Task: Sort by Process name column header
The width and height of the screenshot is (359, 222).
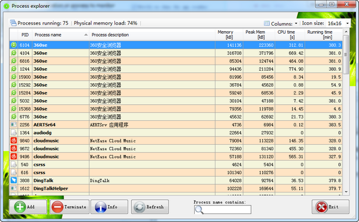Action: tap(61, 35)
